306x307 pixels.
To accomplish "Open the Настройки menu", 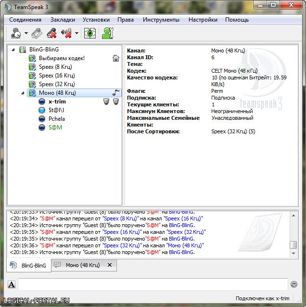I will pyautogui.click(x=203, y=20).
